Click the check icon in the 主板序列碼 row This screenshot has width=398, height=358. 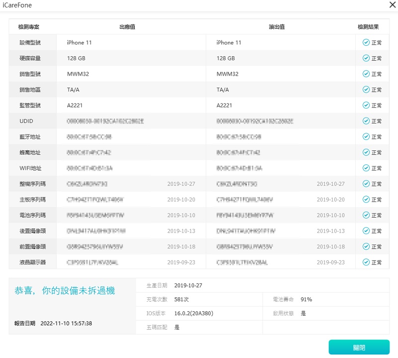(x=366, y=200)
